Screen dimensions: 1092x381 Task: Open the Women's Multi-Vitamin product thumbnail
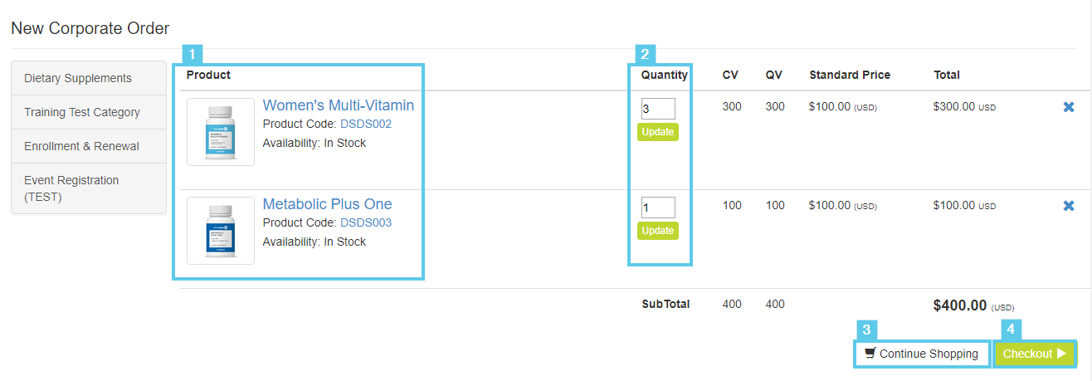[221, 132]
